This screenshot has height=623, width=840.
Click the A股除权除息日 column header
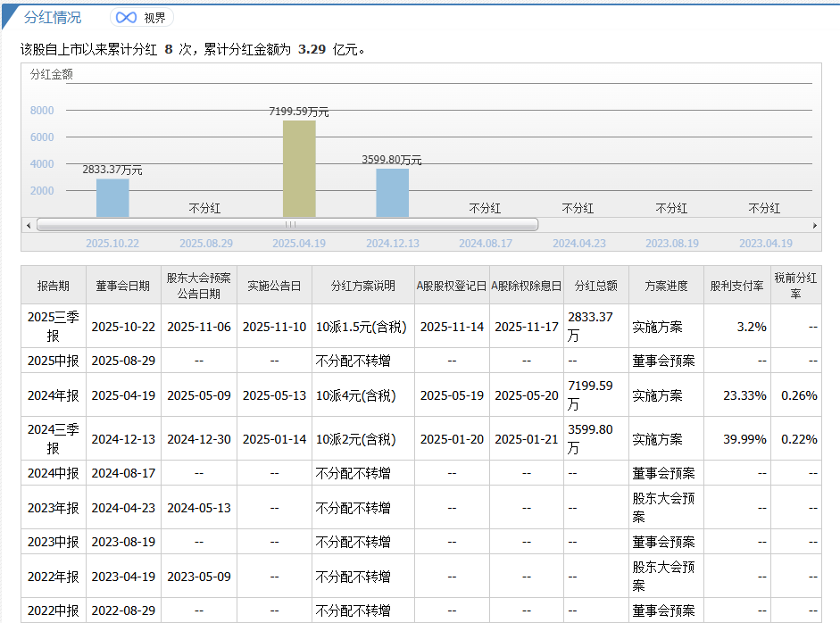point(526,286)
